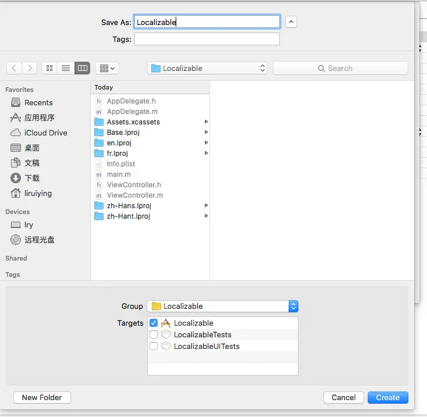This screenshot has height=417, width=427.
Task: Click the Create button
Action: pyautogui.click(x=388, y=397)
